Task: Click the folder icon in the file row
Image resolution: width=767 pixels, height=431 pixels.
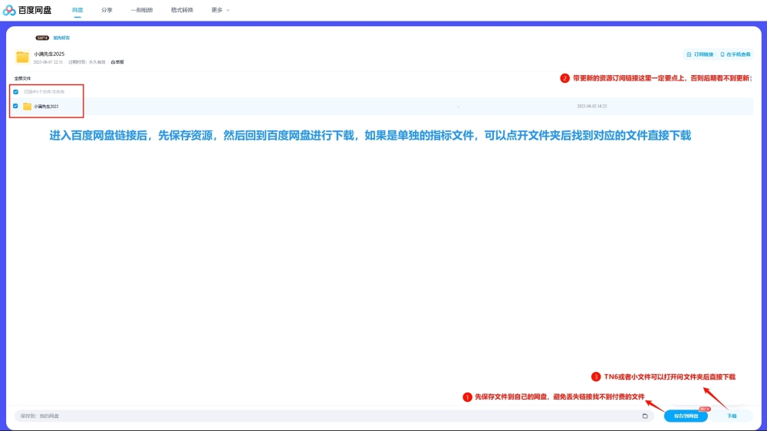Action: point(28,106)
